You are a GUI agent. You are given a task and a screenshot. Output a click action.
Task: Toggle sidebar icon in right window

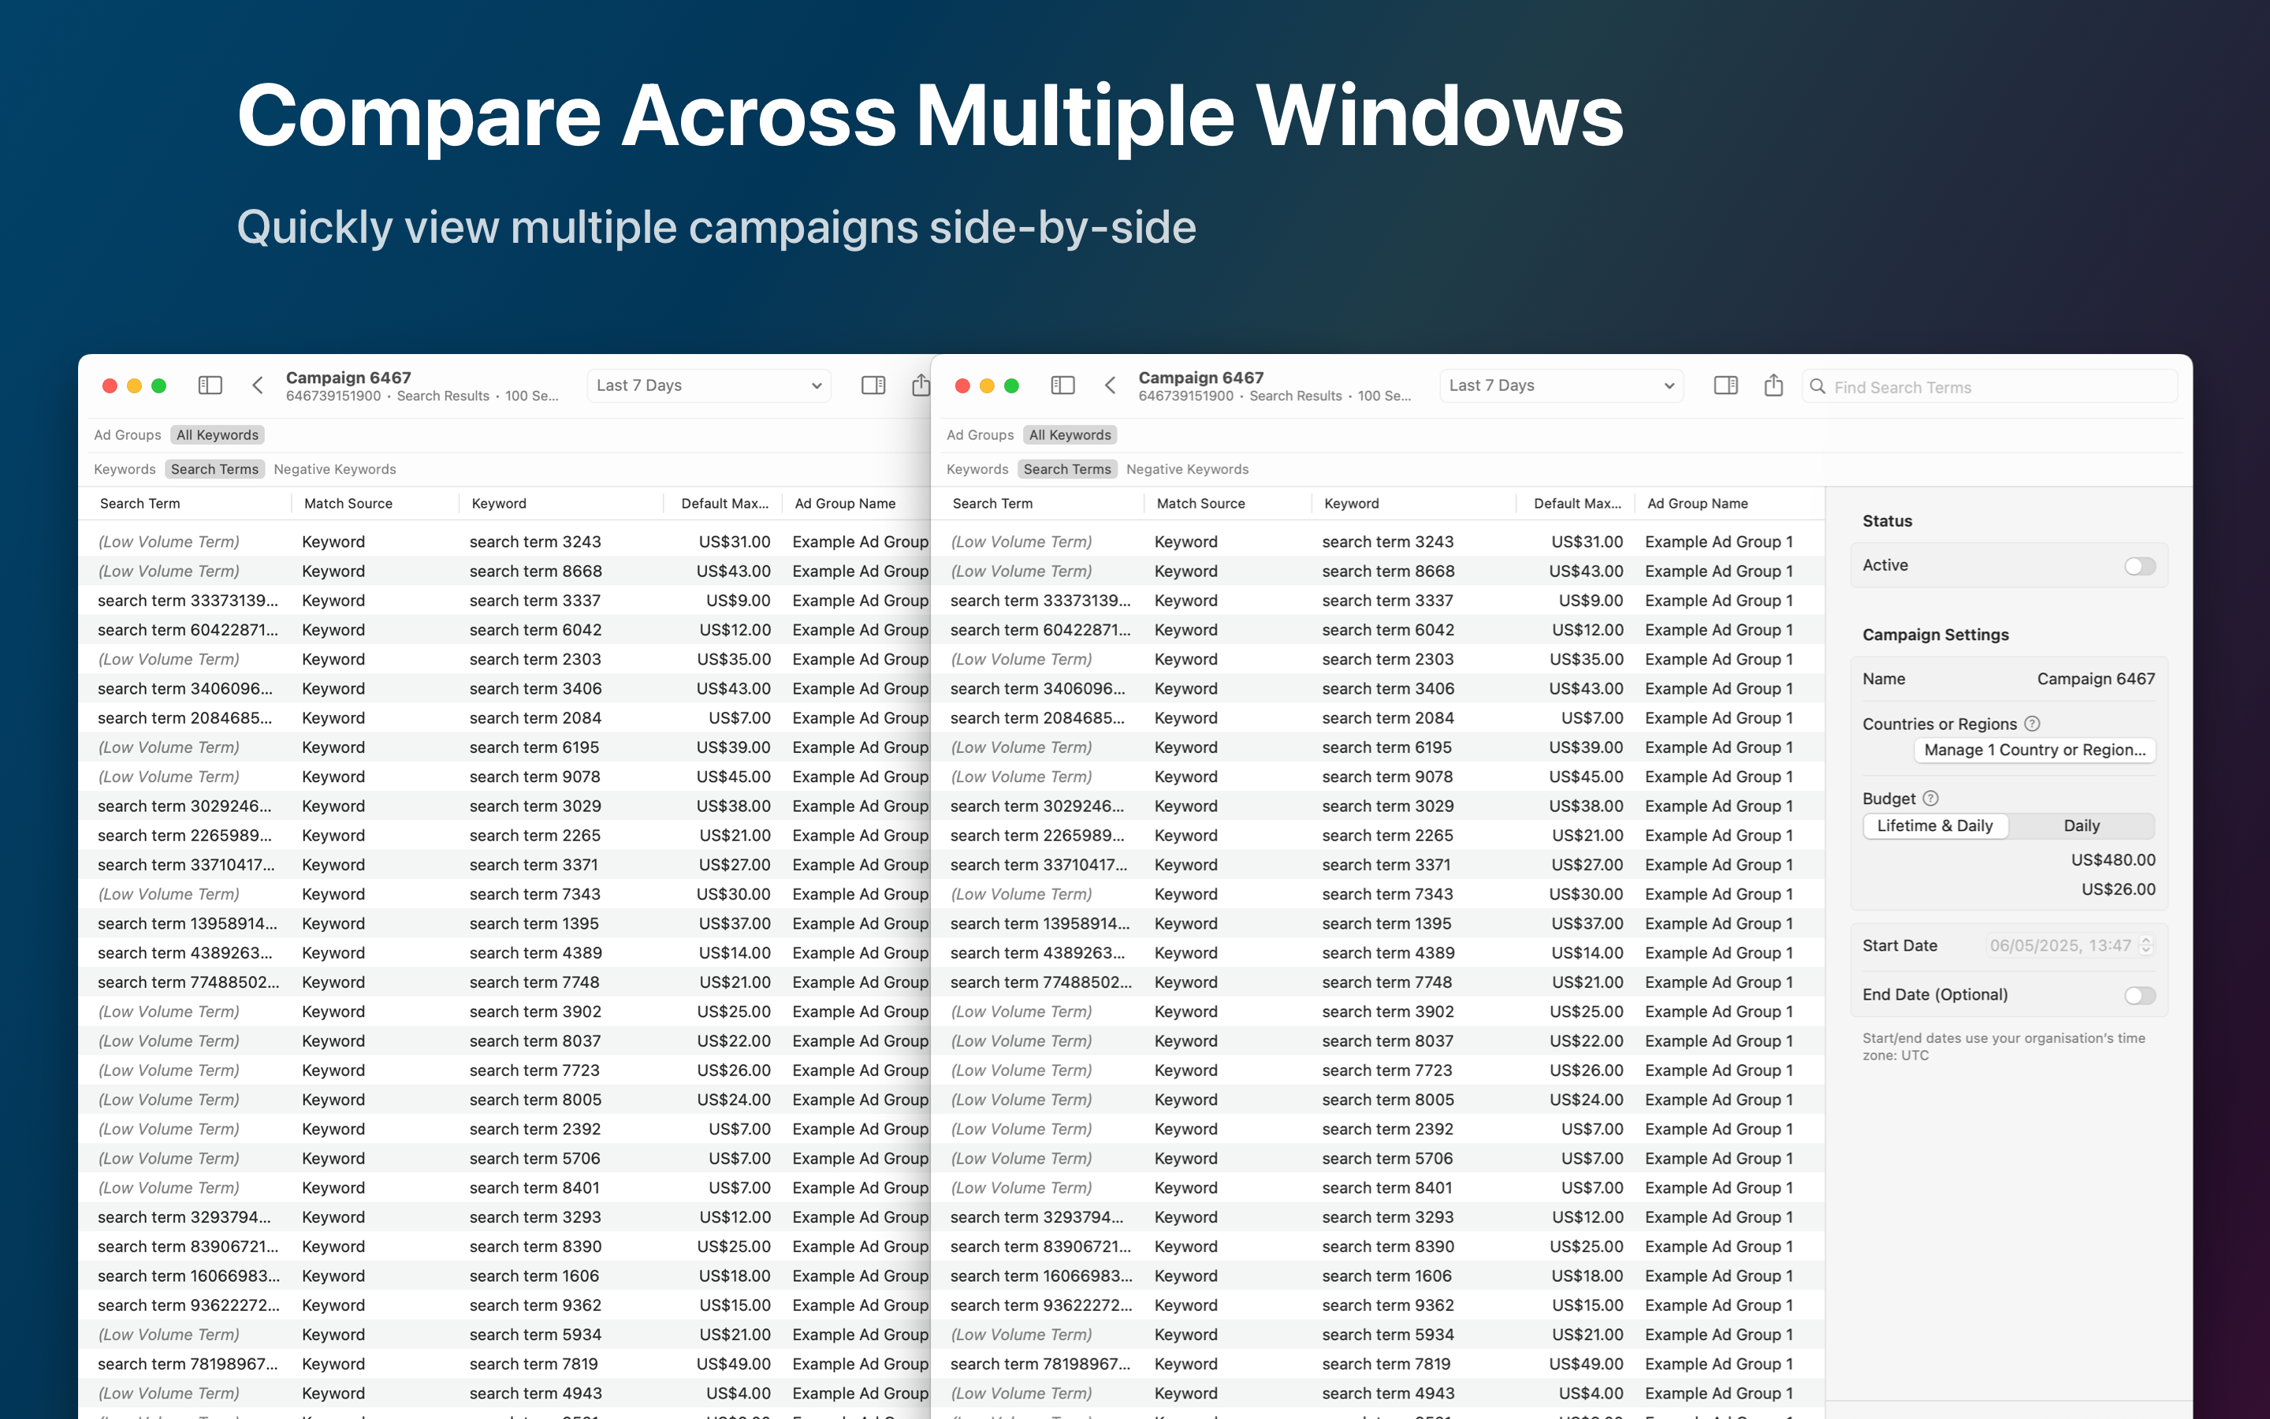[1062, 385]
